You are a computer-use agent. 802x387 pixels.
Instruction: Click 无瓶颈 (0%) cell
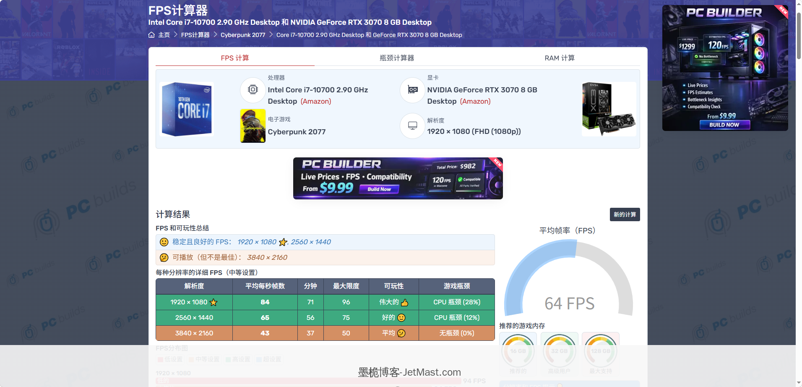(x=457, y=333)
